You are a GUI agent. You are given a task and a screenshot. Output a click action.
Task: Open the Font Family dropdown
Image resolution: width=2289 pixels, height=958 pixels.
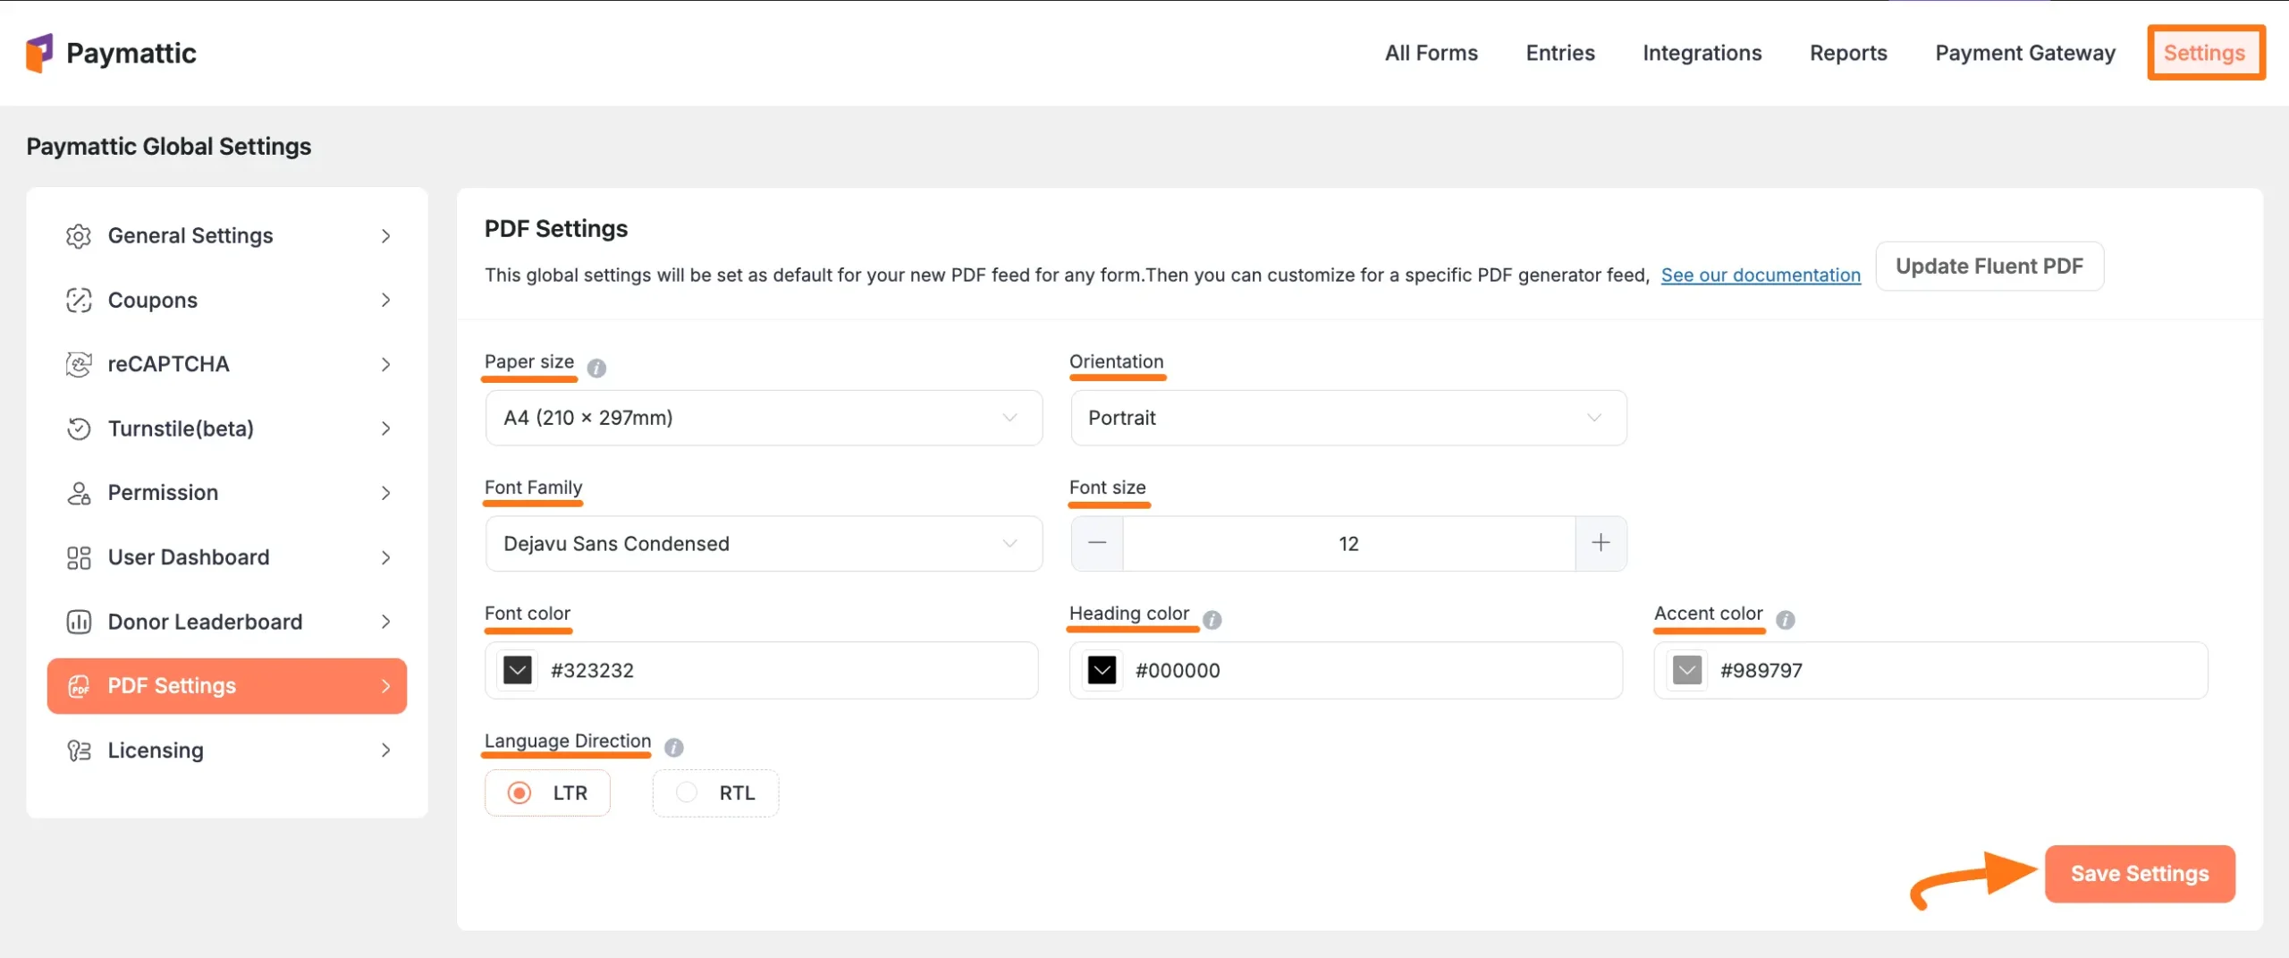click(x=764, y=544)
